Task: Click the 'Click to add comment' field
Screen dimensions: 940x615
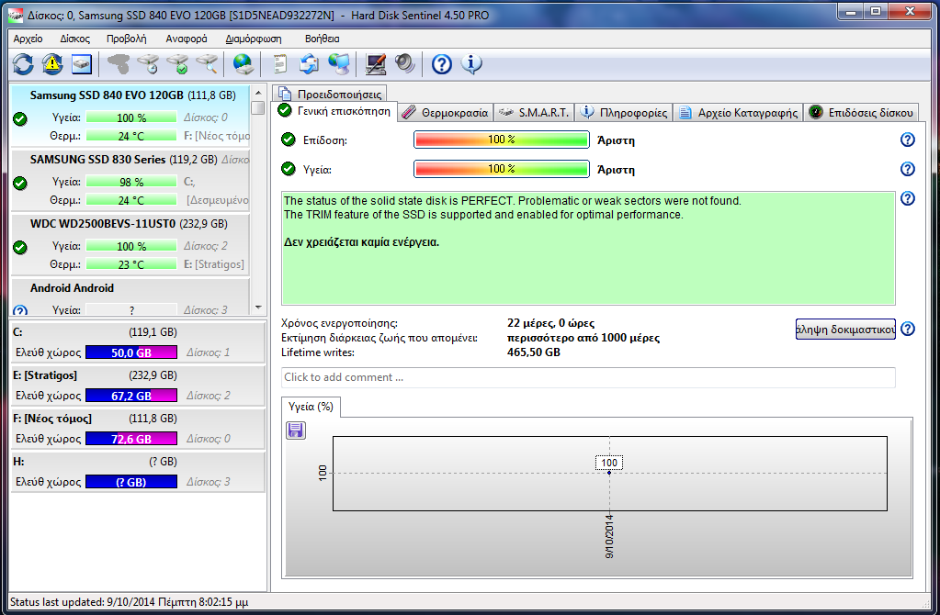Action: point(588,377)
